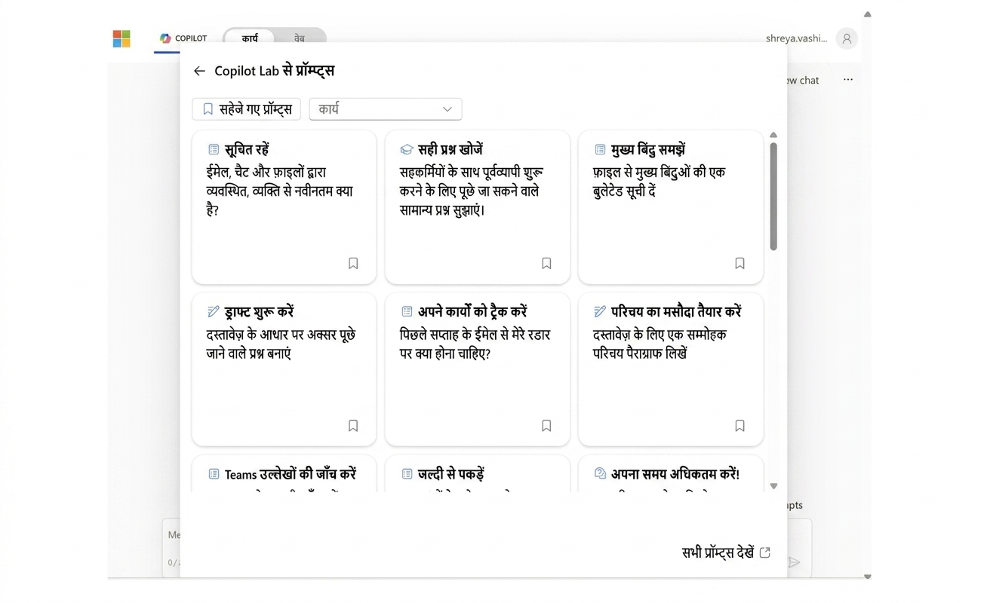The height and width of the screenshot is (603, 984).
Task: Open the user profile avatar
Action: coord(847,38)
